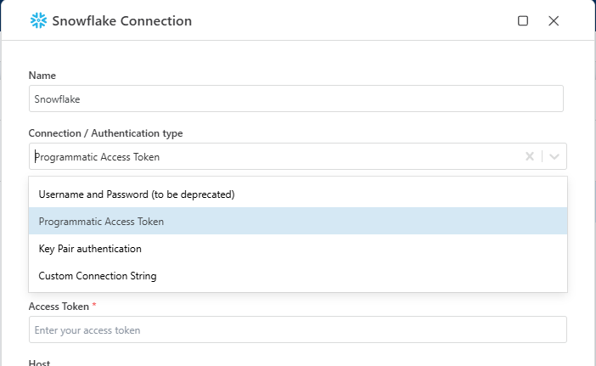Click the divider between clear and arrow icons
The image size is (596, 366).
(x=543, y=156)
